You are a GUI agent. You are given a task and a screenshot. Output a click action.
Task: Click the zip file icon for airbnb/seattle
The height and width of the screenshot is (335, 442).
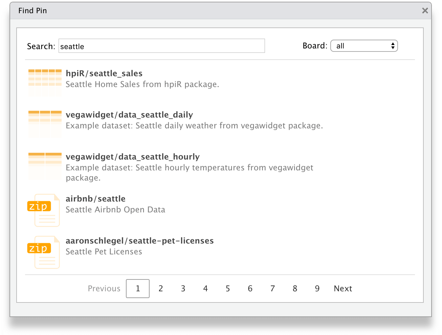point(44,210)
